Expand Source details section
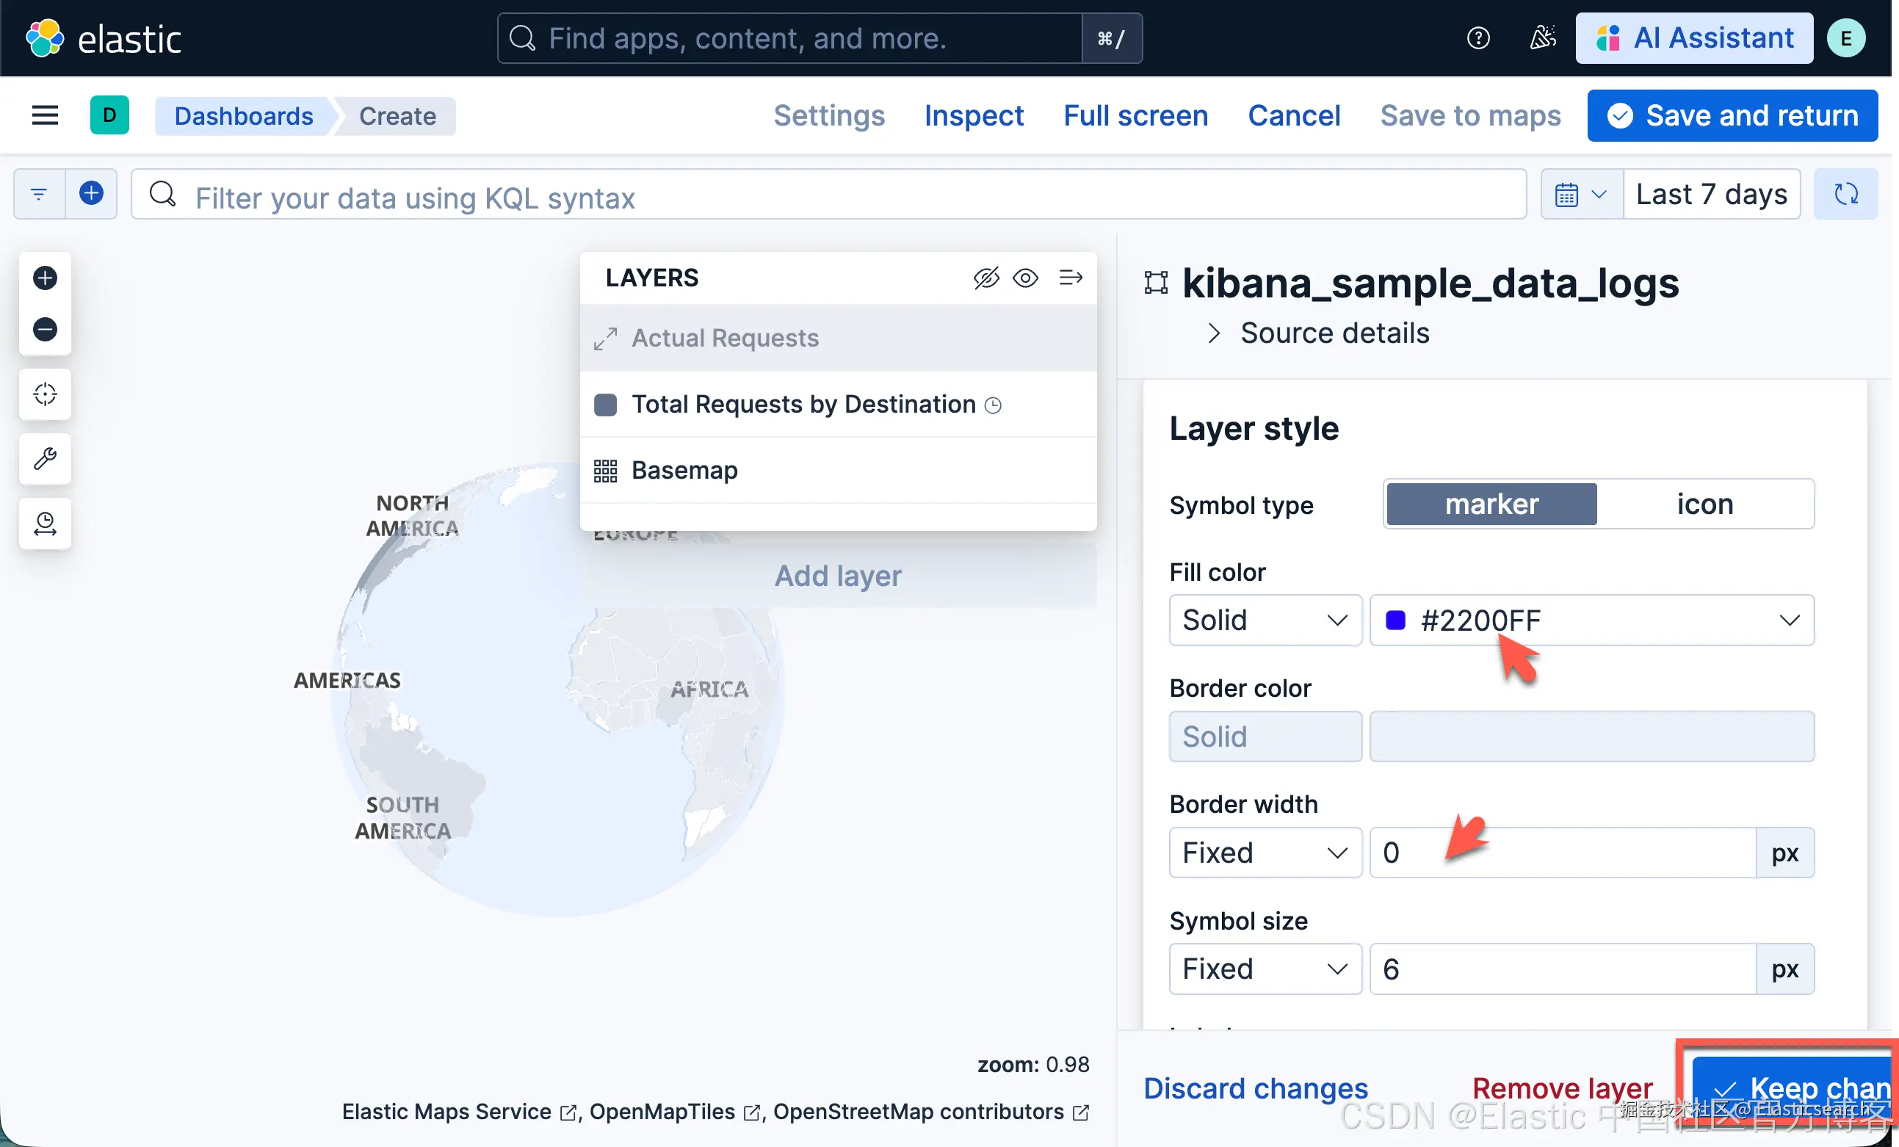 [x=1334, y=333]
